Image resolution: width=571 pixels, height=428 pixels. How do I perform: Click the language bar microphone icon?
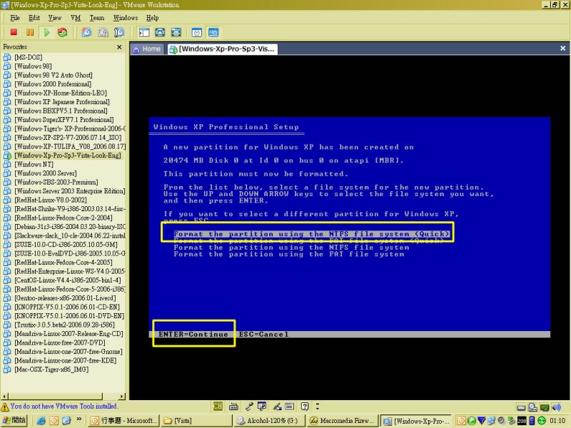249,406
